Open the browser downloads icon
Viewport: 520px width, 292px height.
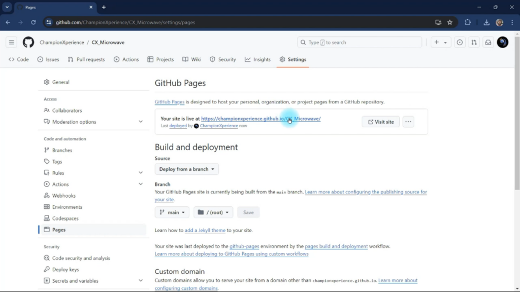coord(486,22)
